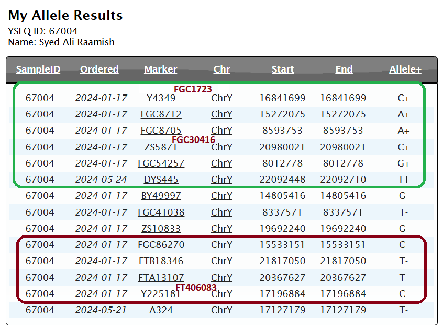Open the FTB18346 marker link

161,261
